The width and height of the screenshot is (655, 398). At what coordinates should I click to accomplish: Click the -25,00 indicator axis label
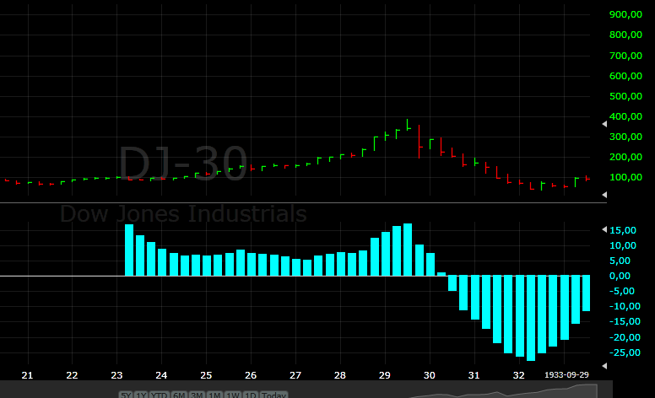pos(625,352)
